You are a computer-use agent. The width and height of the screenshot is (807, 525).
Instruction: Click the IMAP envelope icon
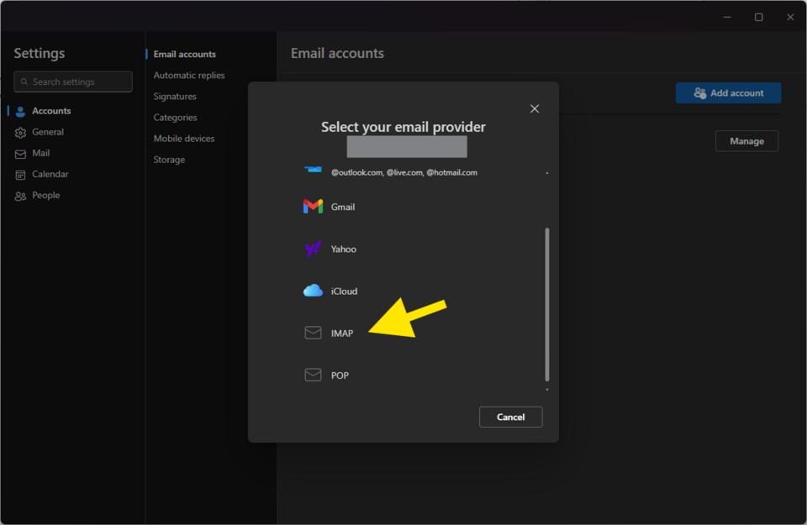coord(313,333)
